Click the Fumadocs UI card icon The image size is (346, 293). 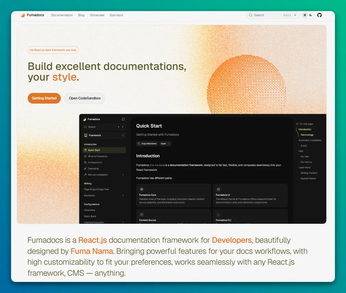[x=218, y=189]
